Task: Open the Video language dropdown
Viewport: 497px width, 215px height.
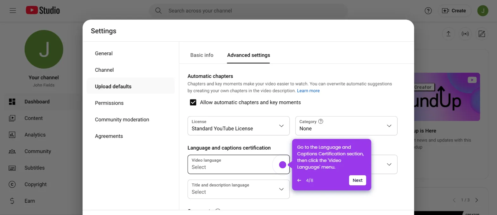Action: pos(239,164)
